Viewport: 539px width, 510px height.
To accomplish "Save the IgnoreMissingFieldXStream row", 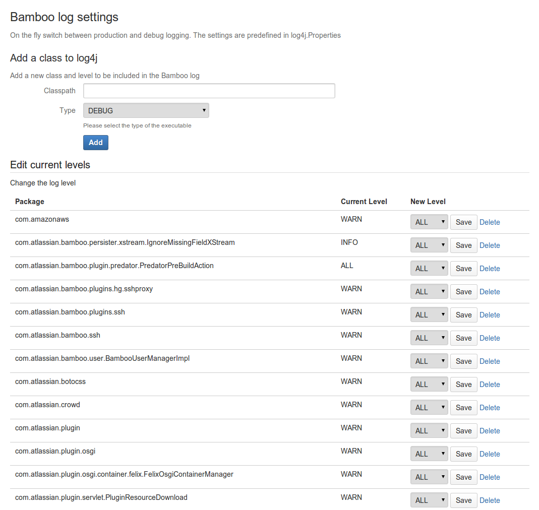I will coord(464,245).
